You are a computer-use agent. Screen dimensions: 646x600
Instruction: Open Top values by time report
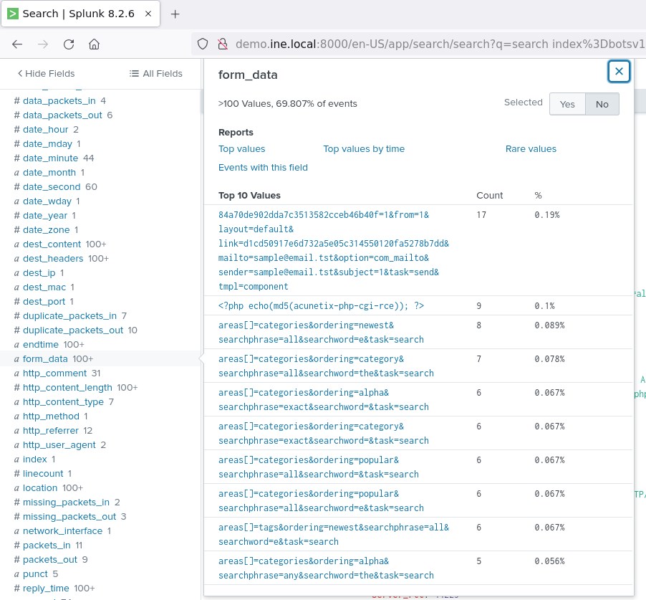point(364,149)
